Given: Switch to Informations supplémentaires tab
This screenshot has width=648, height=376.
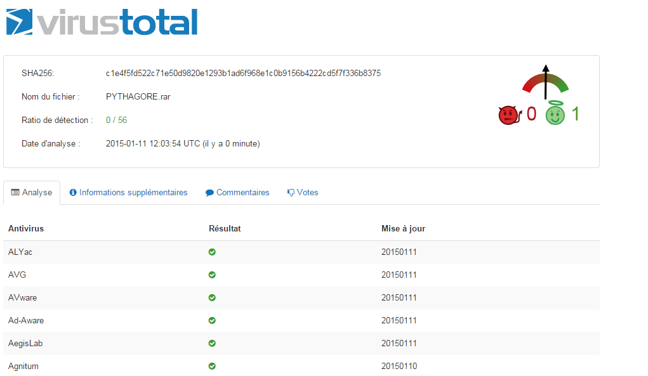Looking at the screenshot, I should tap(129, 192).
